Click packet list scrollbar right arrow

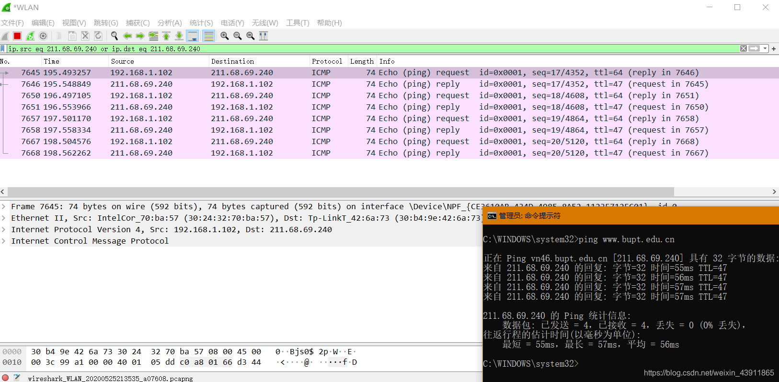pyautogui.click(x=774, y=191)
